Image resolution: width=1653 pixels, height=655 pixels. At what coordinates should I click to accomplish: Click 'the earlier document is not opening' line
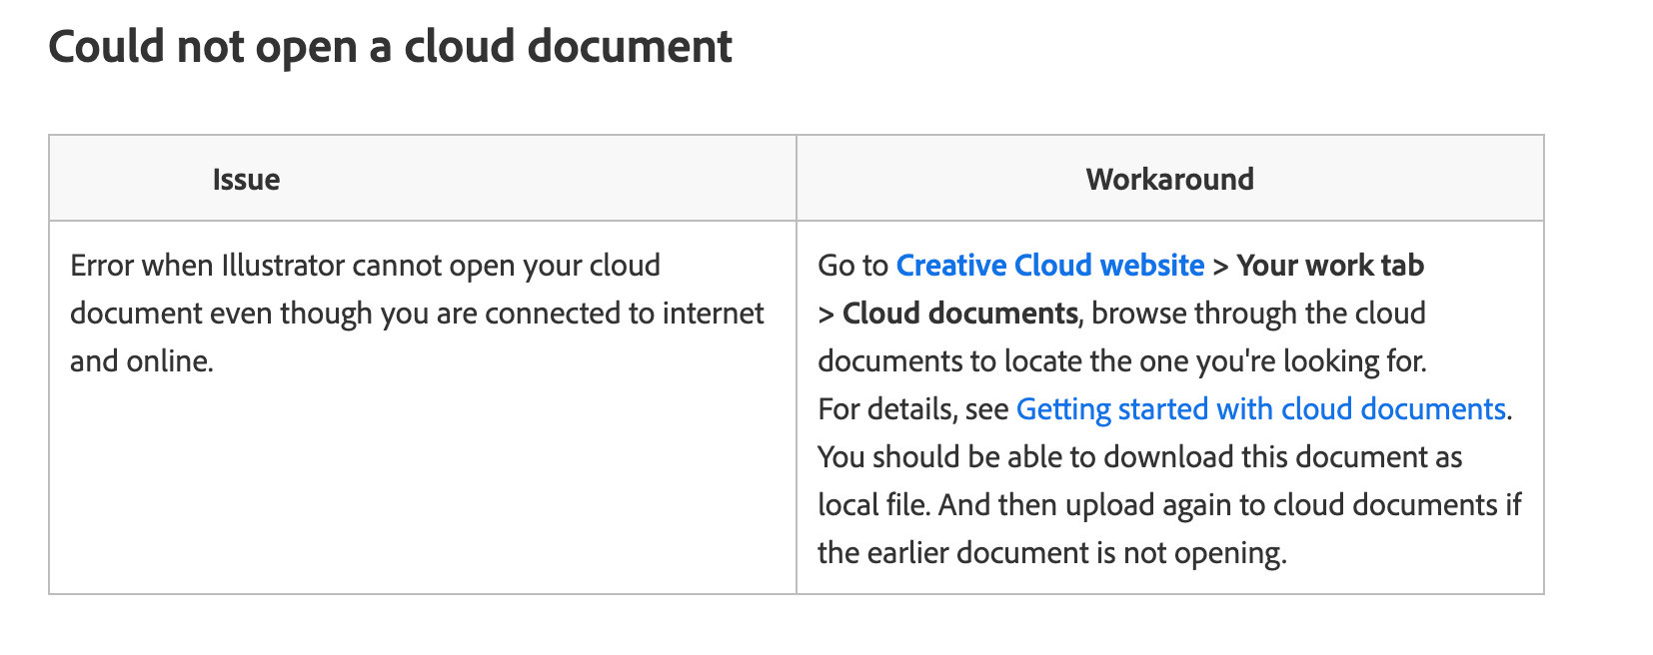[1051, 553]
